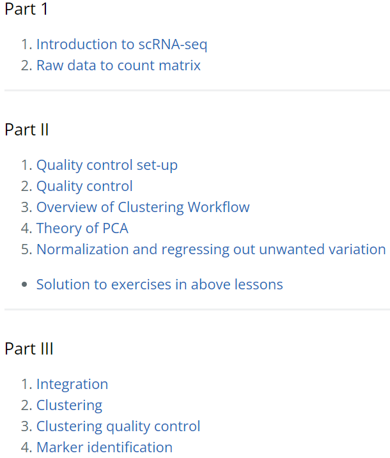Open the Marker identification link

(x=104, y=448)
